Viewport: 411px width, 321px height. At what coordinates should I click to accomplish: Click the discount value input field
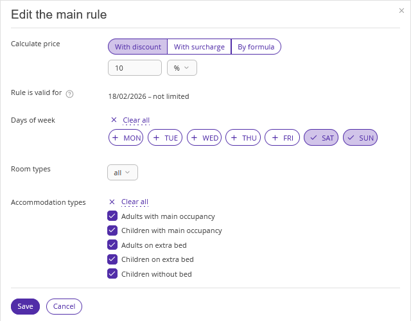pos(135,68)
